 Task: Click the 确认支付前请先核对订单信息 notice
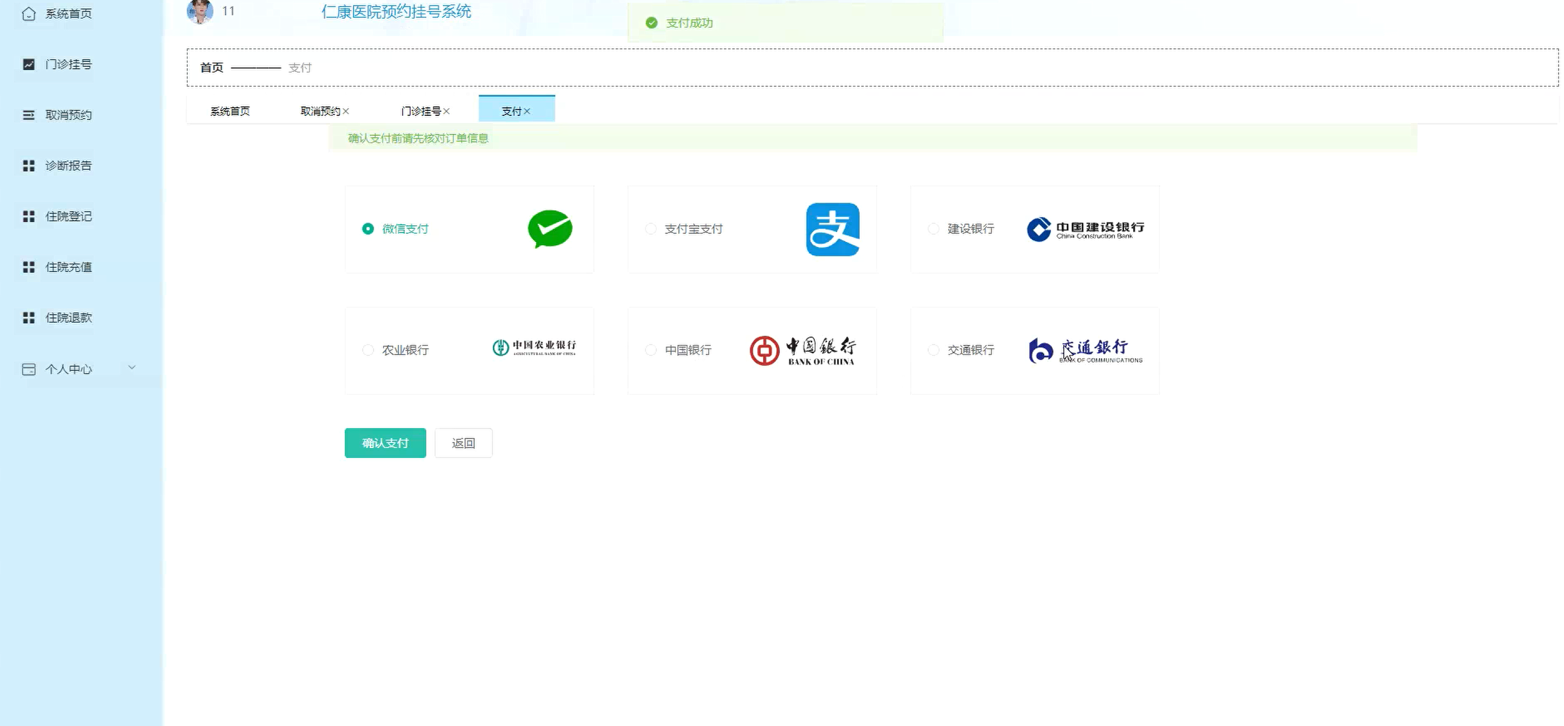[419, 138]
